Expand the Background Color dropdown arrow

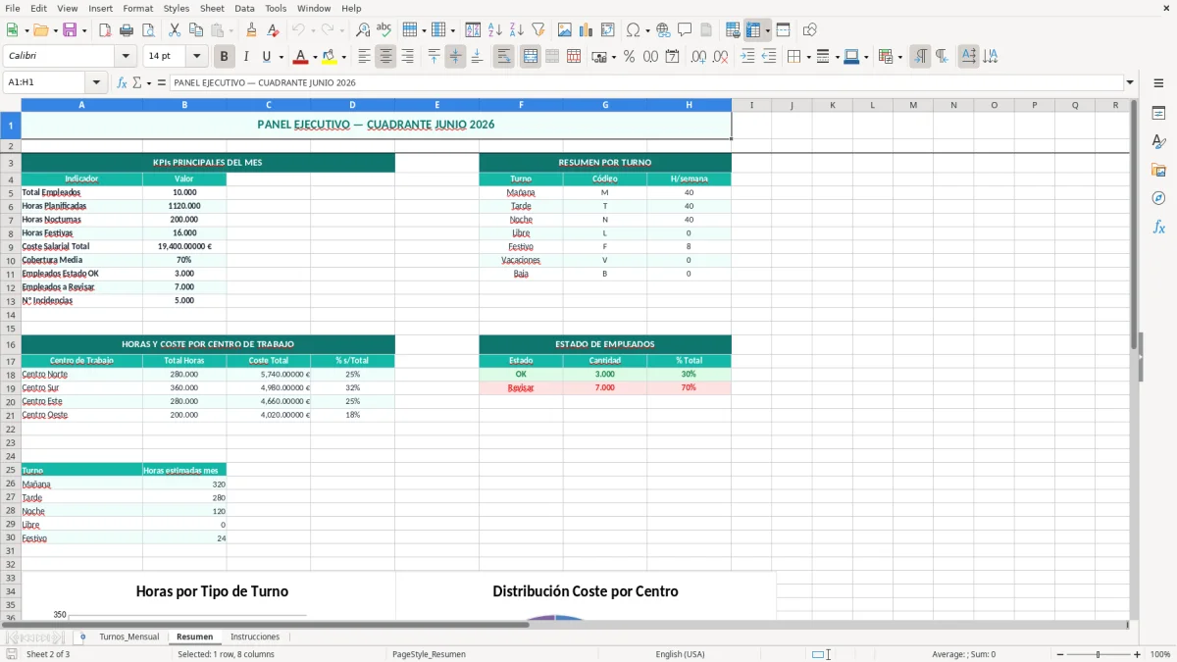(x=343, y=57)
